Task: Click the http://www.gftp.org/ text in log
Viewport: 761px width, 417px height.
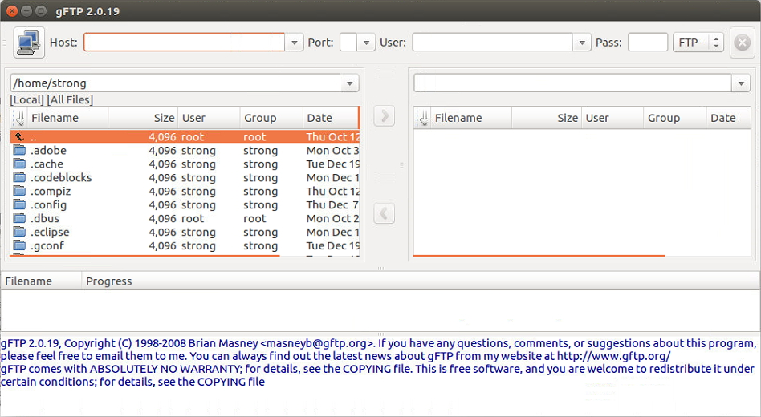Action: pyautogui.click(x=613, y=356)
